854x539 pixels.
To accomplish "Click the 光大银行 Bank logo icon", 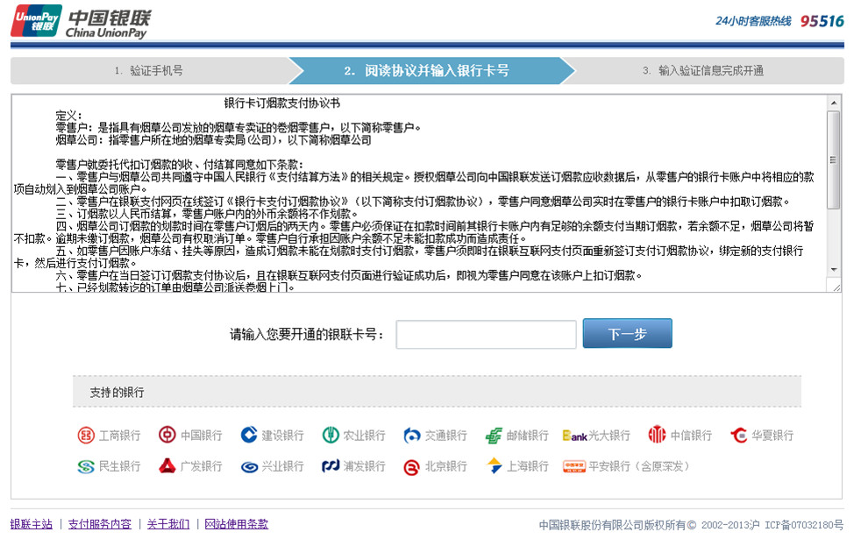I will coord(574,436).
